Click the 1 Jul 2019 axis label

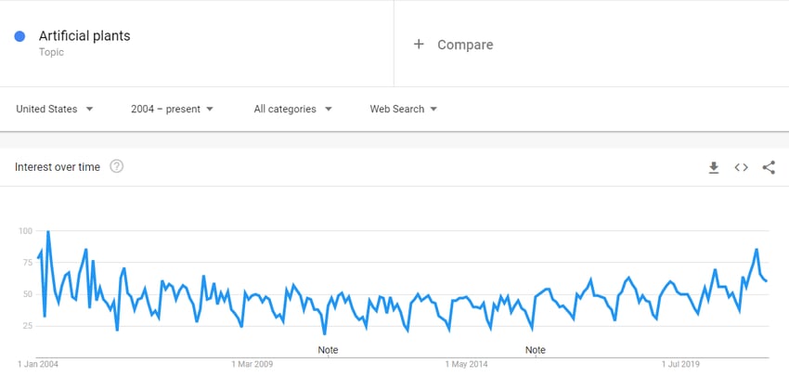pos(680,364)
